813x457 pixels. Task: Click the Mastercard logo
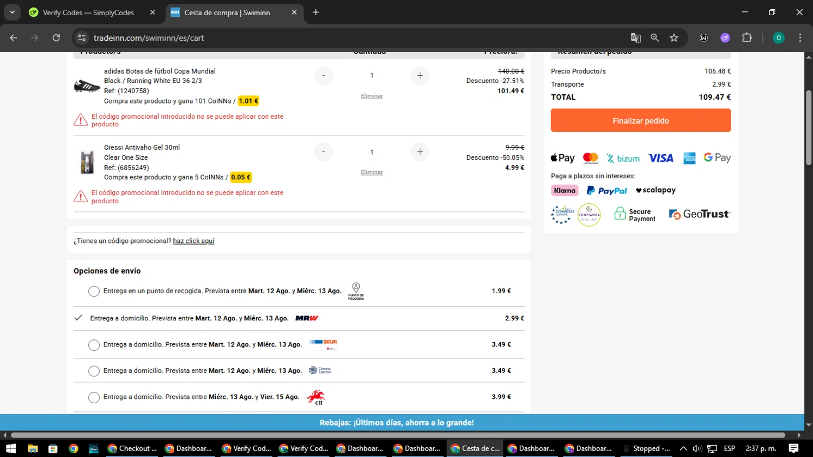(590, 158)
